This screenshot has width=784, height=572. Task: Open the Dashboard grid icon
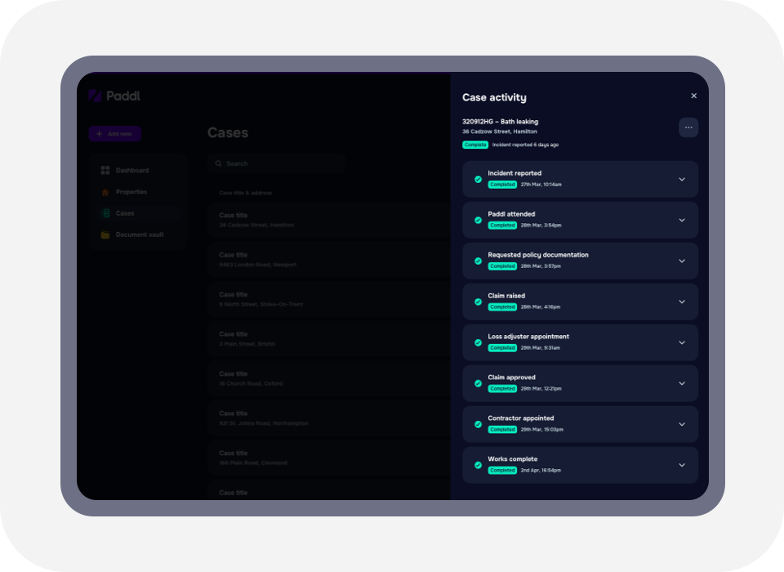[x=105, y=171]
